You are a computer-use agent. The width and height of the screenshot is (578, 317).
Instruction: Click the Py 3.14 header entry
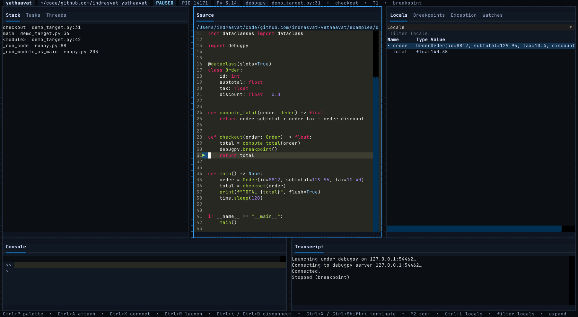click(x=227, y=3)
